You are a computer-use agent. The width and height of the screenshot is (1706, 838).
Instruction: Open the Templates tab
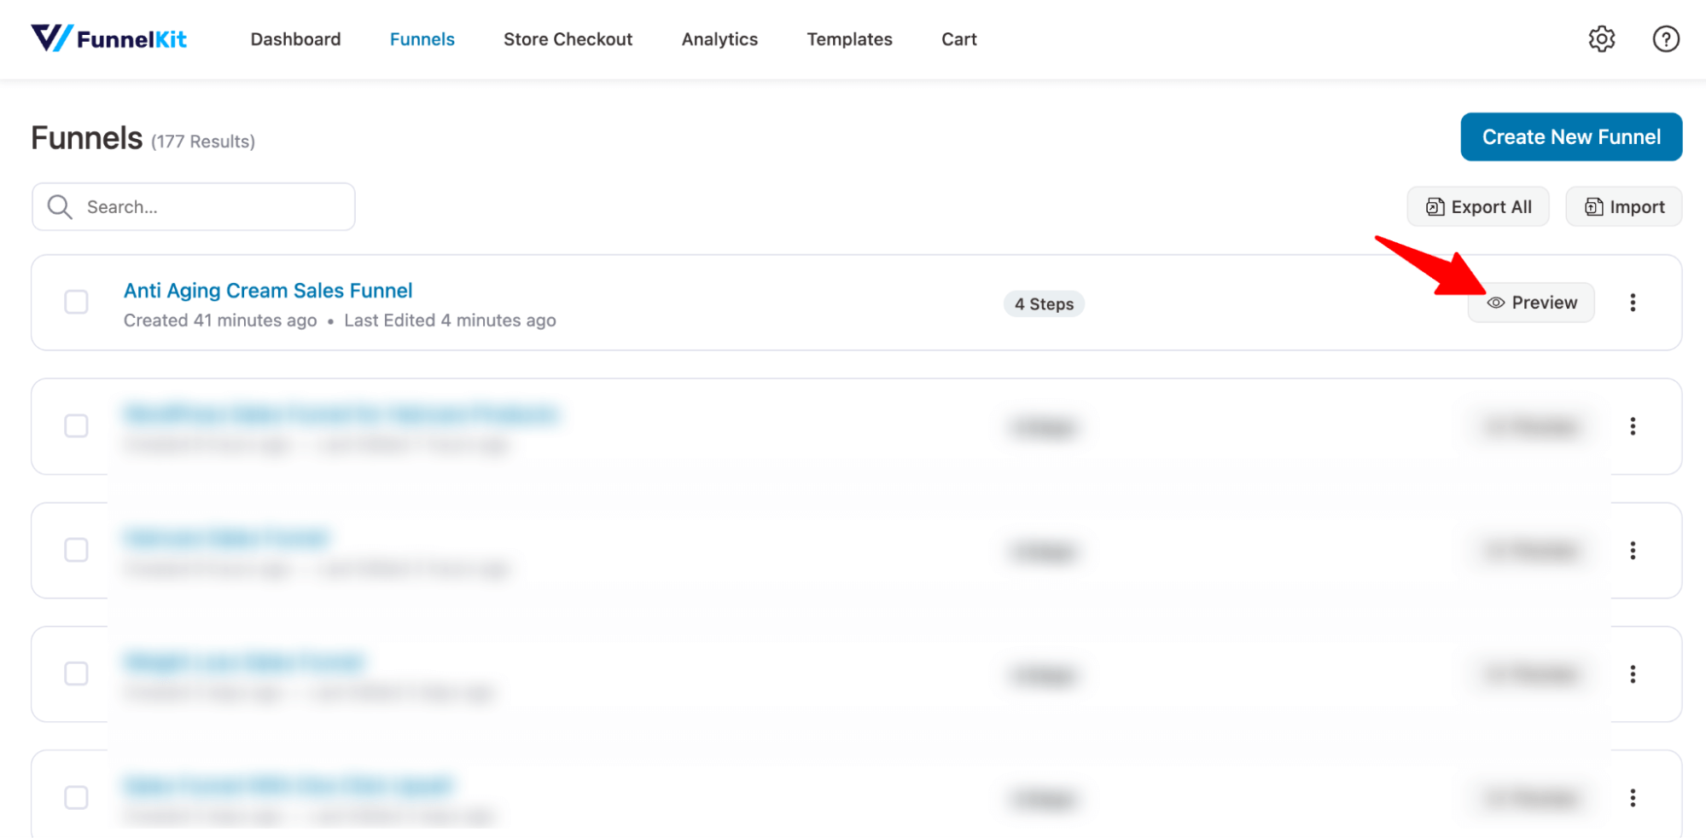pyautogui.click(x=849, y=39)
